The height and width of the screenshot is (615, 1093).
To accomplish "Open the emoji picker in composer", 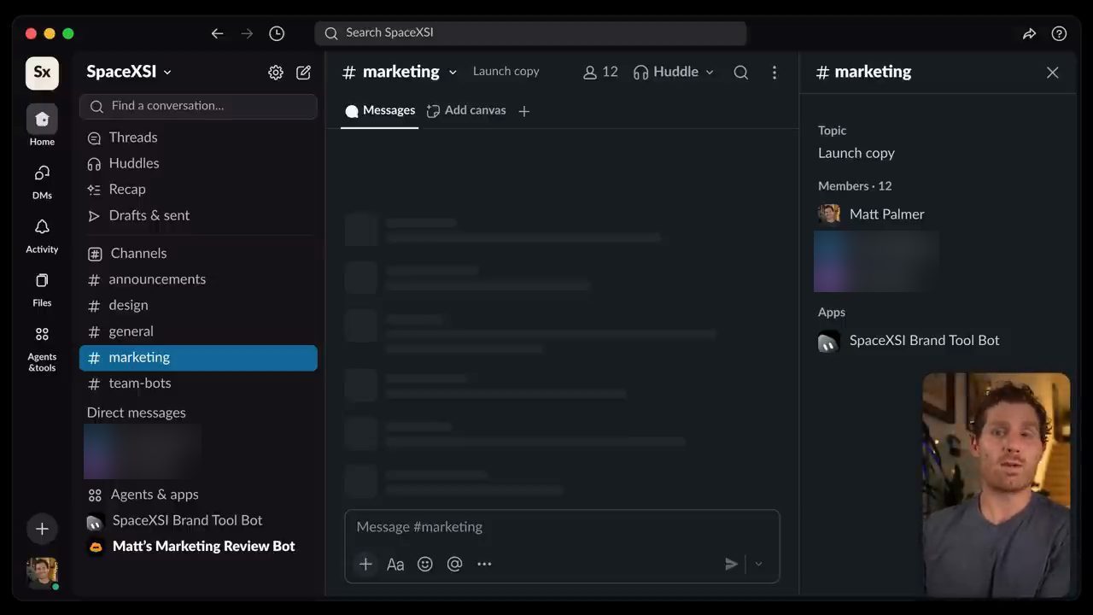I will (x=425, y=564).
